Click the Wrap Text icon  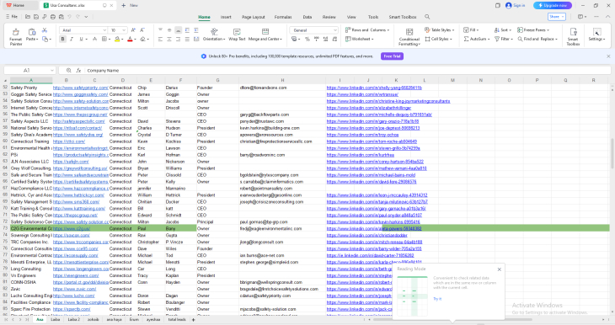[237, 35]
